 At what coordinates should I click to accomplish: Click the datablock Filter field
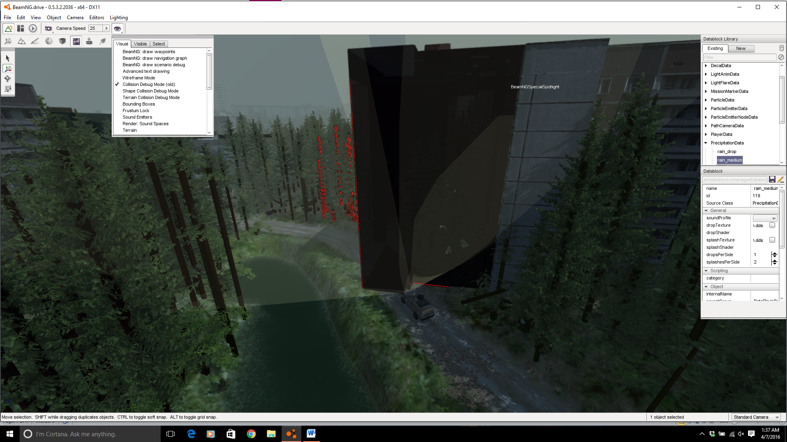pyautogui.click(x=739, y=57)
